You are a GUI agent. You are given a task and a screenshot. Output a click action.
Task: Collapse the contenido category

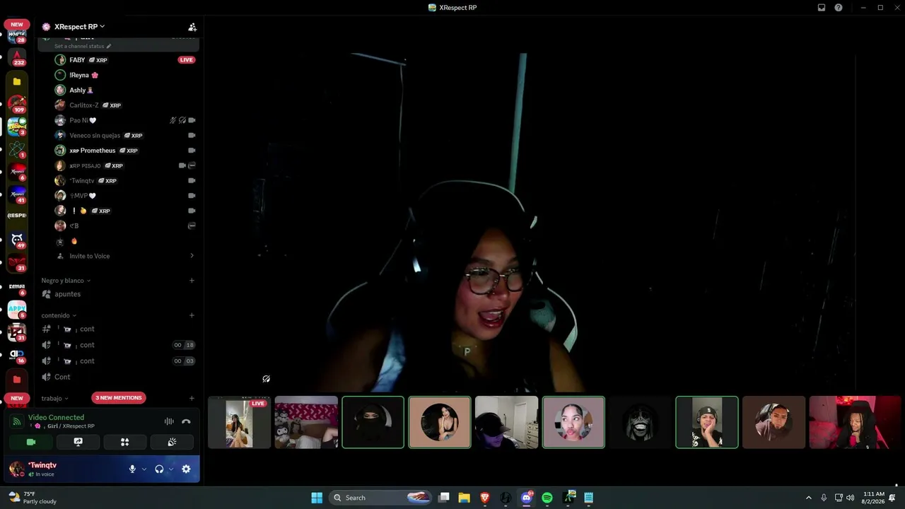click(59, 315)
